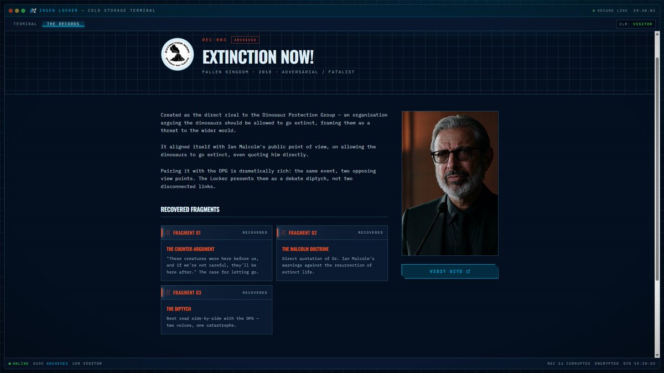Select The Records tab
Image resolution: width=664 pixels, height=373 pixels.
pos(63,24)
